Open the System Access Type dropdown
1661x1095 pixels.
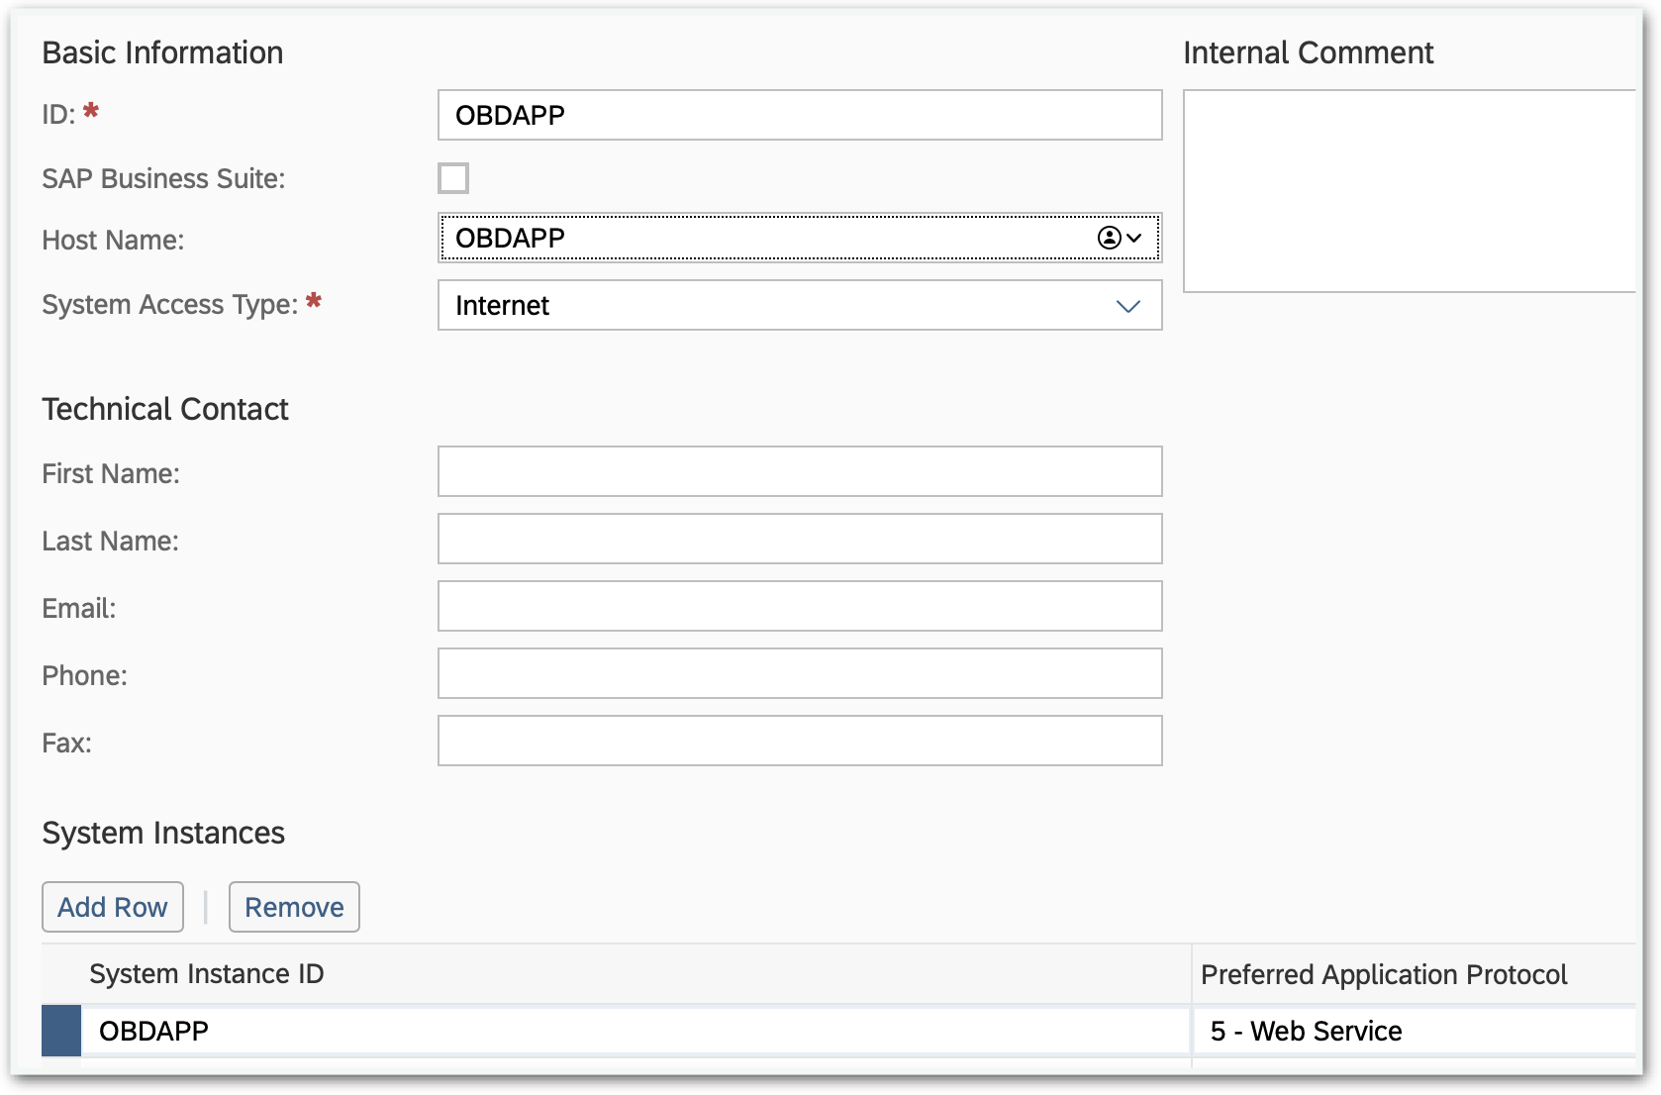1127,306
